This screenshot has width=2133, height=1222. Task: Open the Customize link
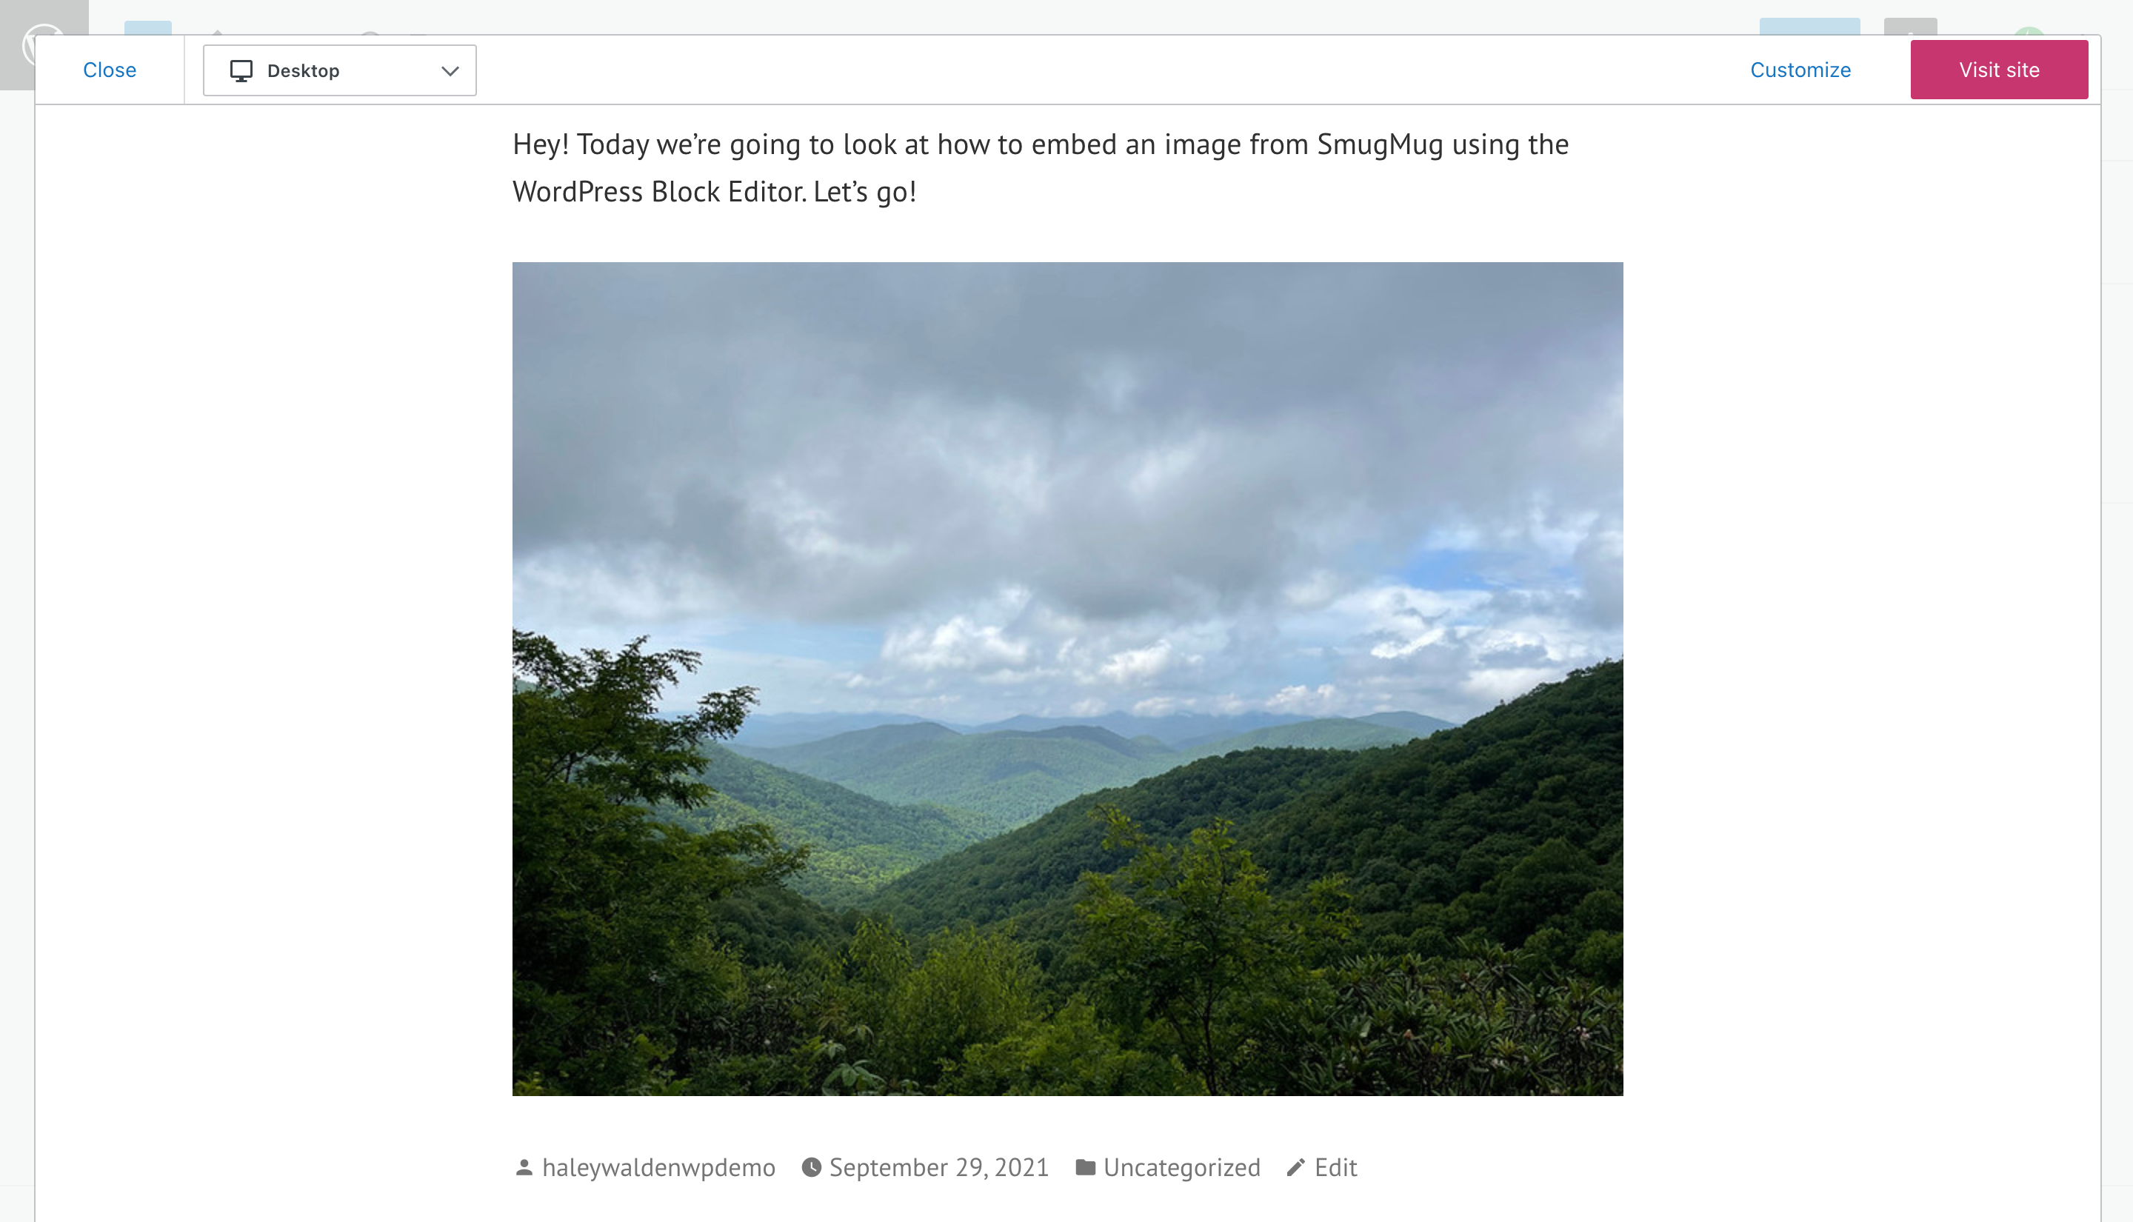click(x=1800, y=70)
